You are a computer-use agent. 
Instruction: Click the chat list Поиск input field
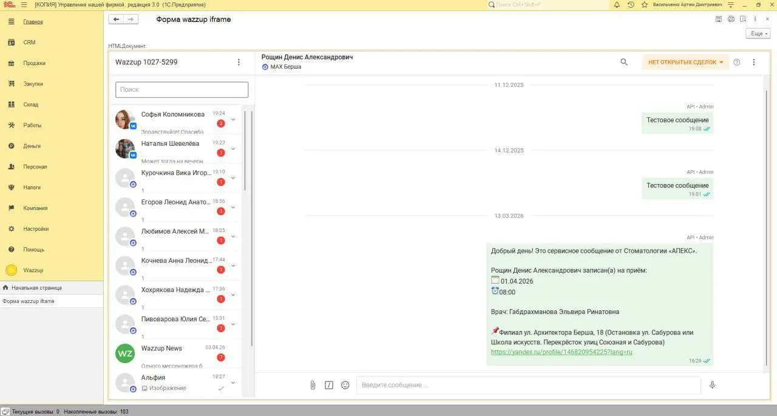(x=182, y=89)
